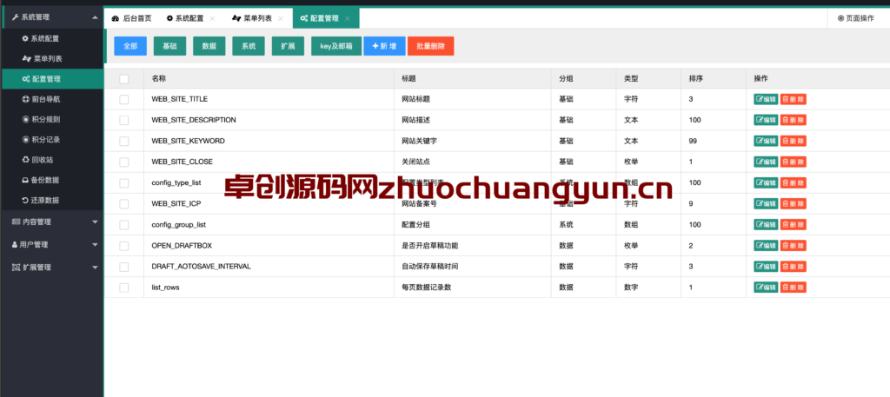The width and height of the screenshot is (890, 397).
Task: Filter by 数据 group
Action: click(209, 47)
